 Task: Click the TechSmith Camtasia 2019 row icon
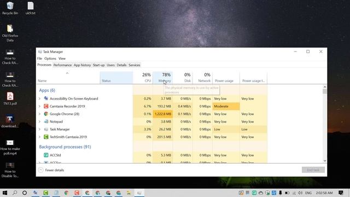click(46, 137)
